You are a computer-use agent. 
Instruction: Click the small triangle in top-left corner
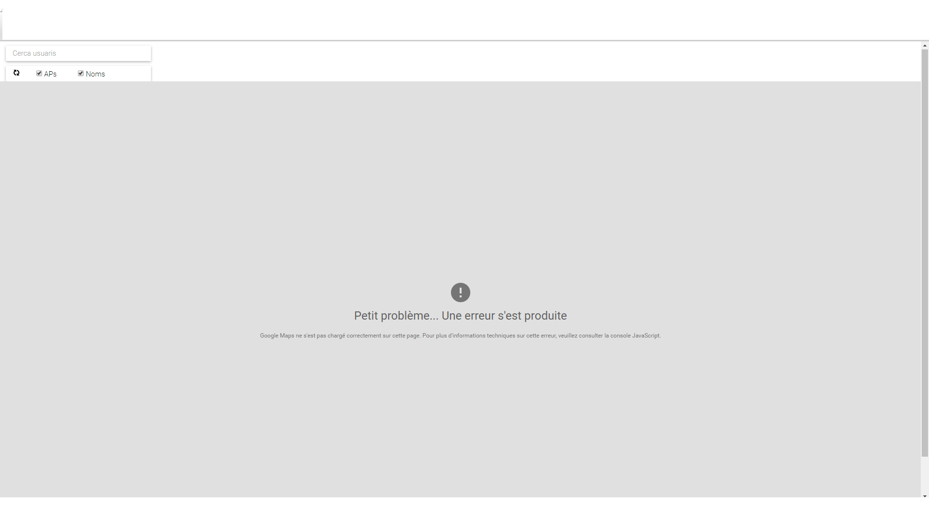click(1, 11)
